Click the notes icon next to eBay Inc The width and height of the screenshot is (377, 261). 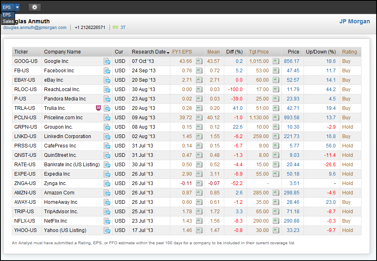107,80
